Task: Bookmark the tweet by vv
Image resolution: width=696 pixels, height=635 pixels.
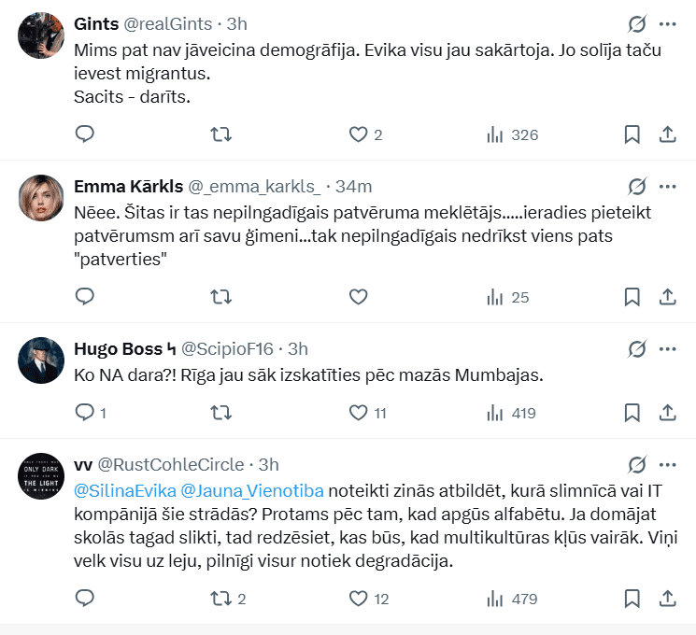Action: tap(632, 599)
